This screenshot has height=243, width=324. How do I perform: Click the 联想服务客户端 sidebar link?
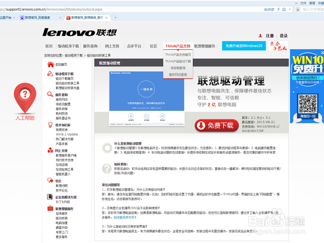pyautogui.click(x=66, y=155)
